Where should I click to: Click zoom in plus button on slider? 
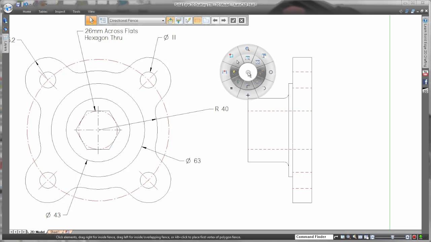pos(407,237)
